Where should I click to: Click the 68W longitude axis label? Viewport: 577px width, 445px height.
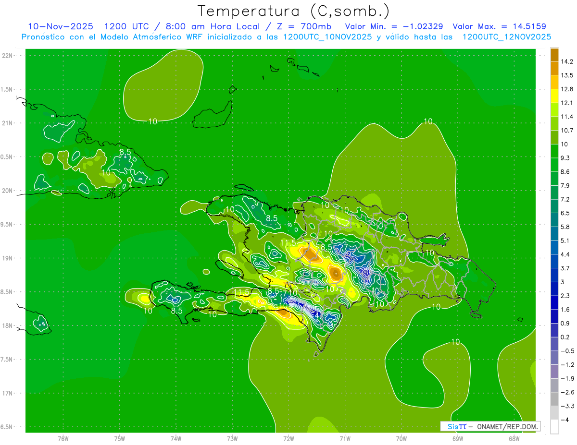514,438
